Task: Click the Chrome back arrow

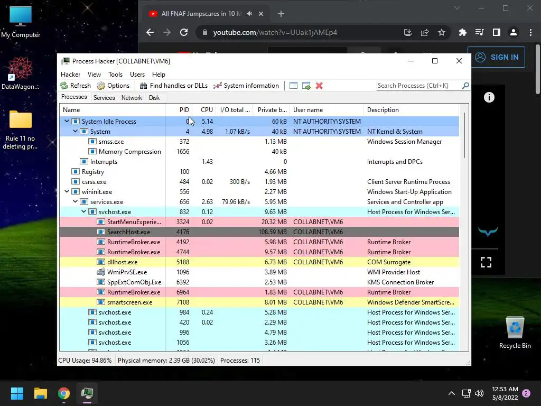Action: click(150, 32)
